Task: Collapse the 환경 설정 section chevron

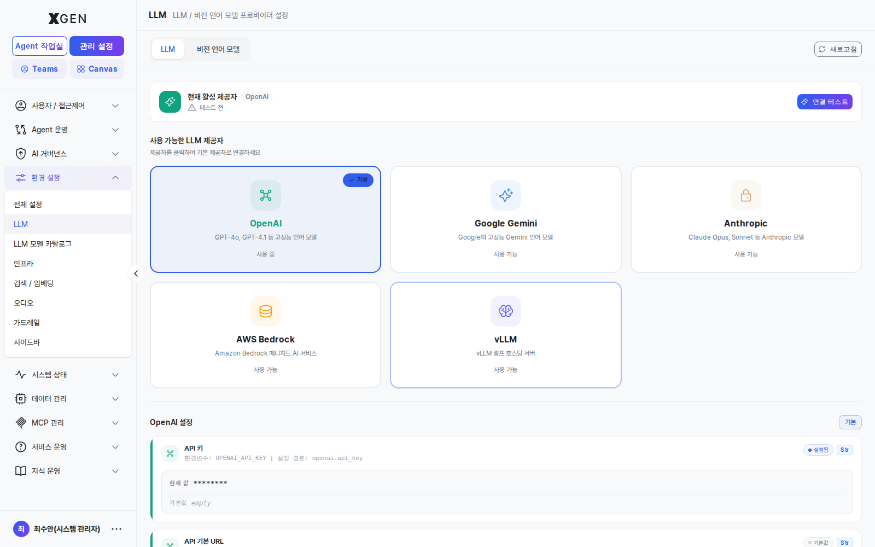Action: [115, 178]
